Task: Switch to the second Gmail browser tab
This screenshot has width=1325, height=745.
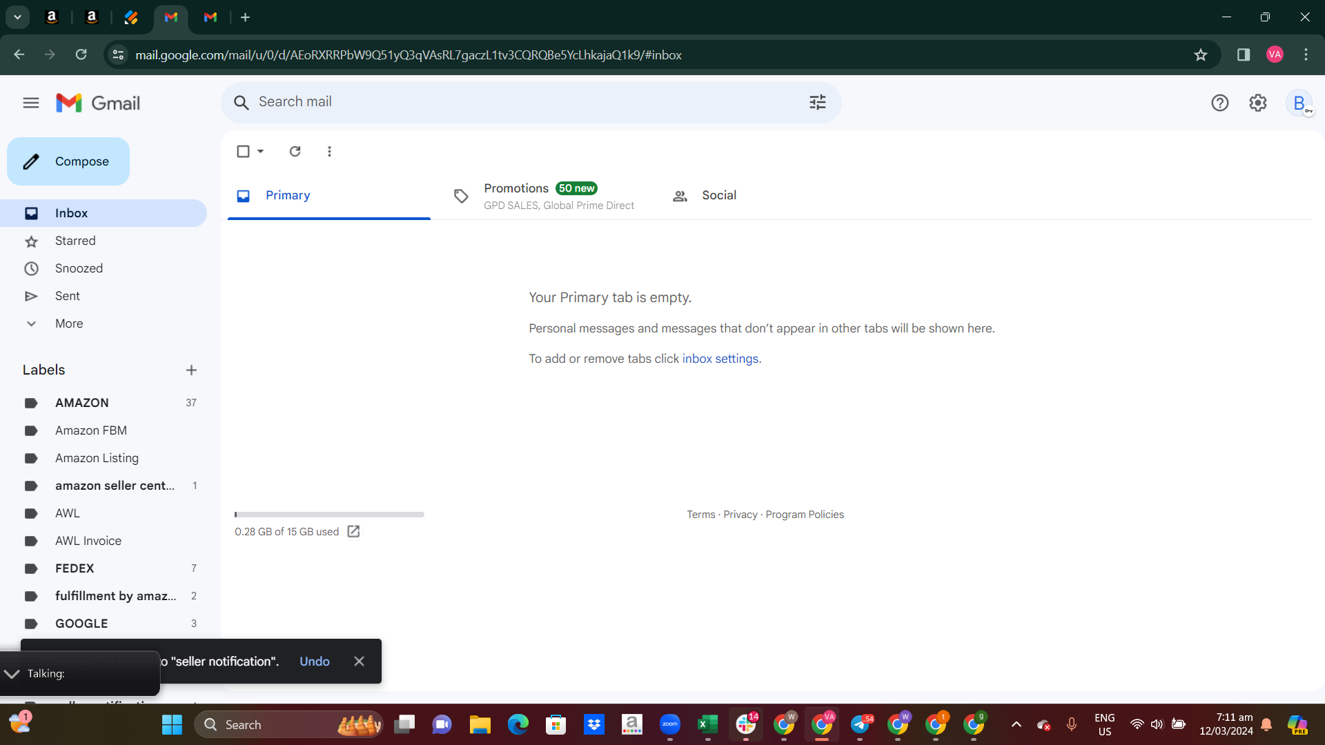Action: [210, 17]
